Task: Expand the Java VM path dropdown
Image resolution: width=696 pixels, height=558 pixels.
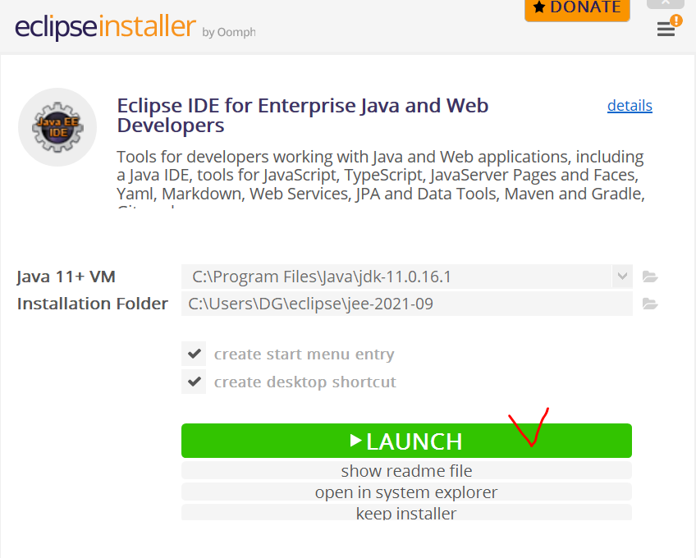Action: (622, 276)
